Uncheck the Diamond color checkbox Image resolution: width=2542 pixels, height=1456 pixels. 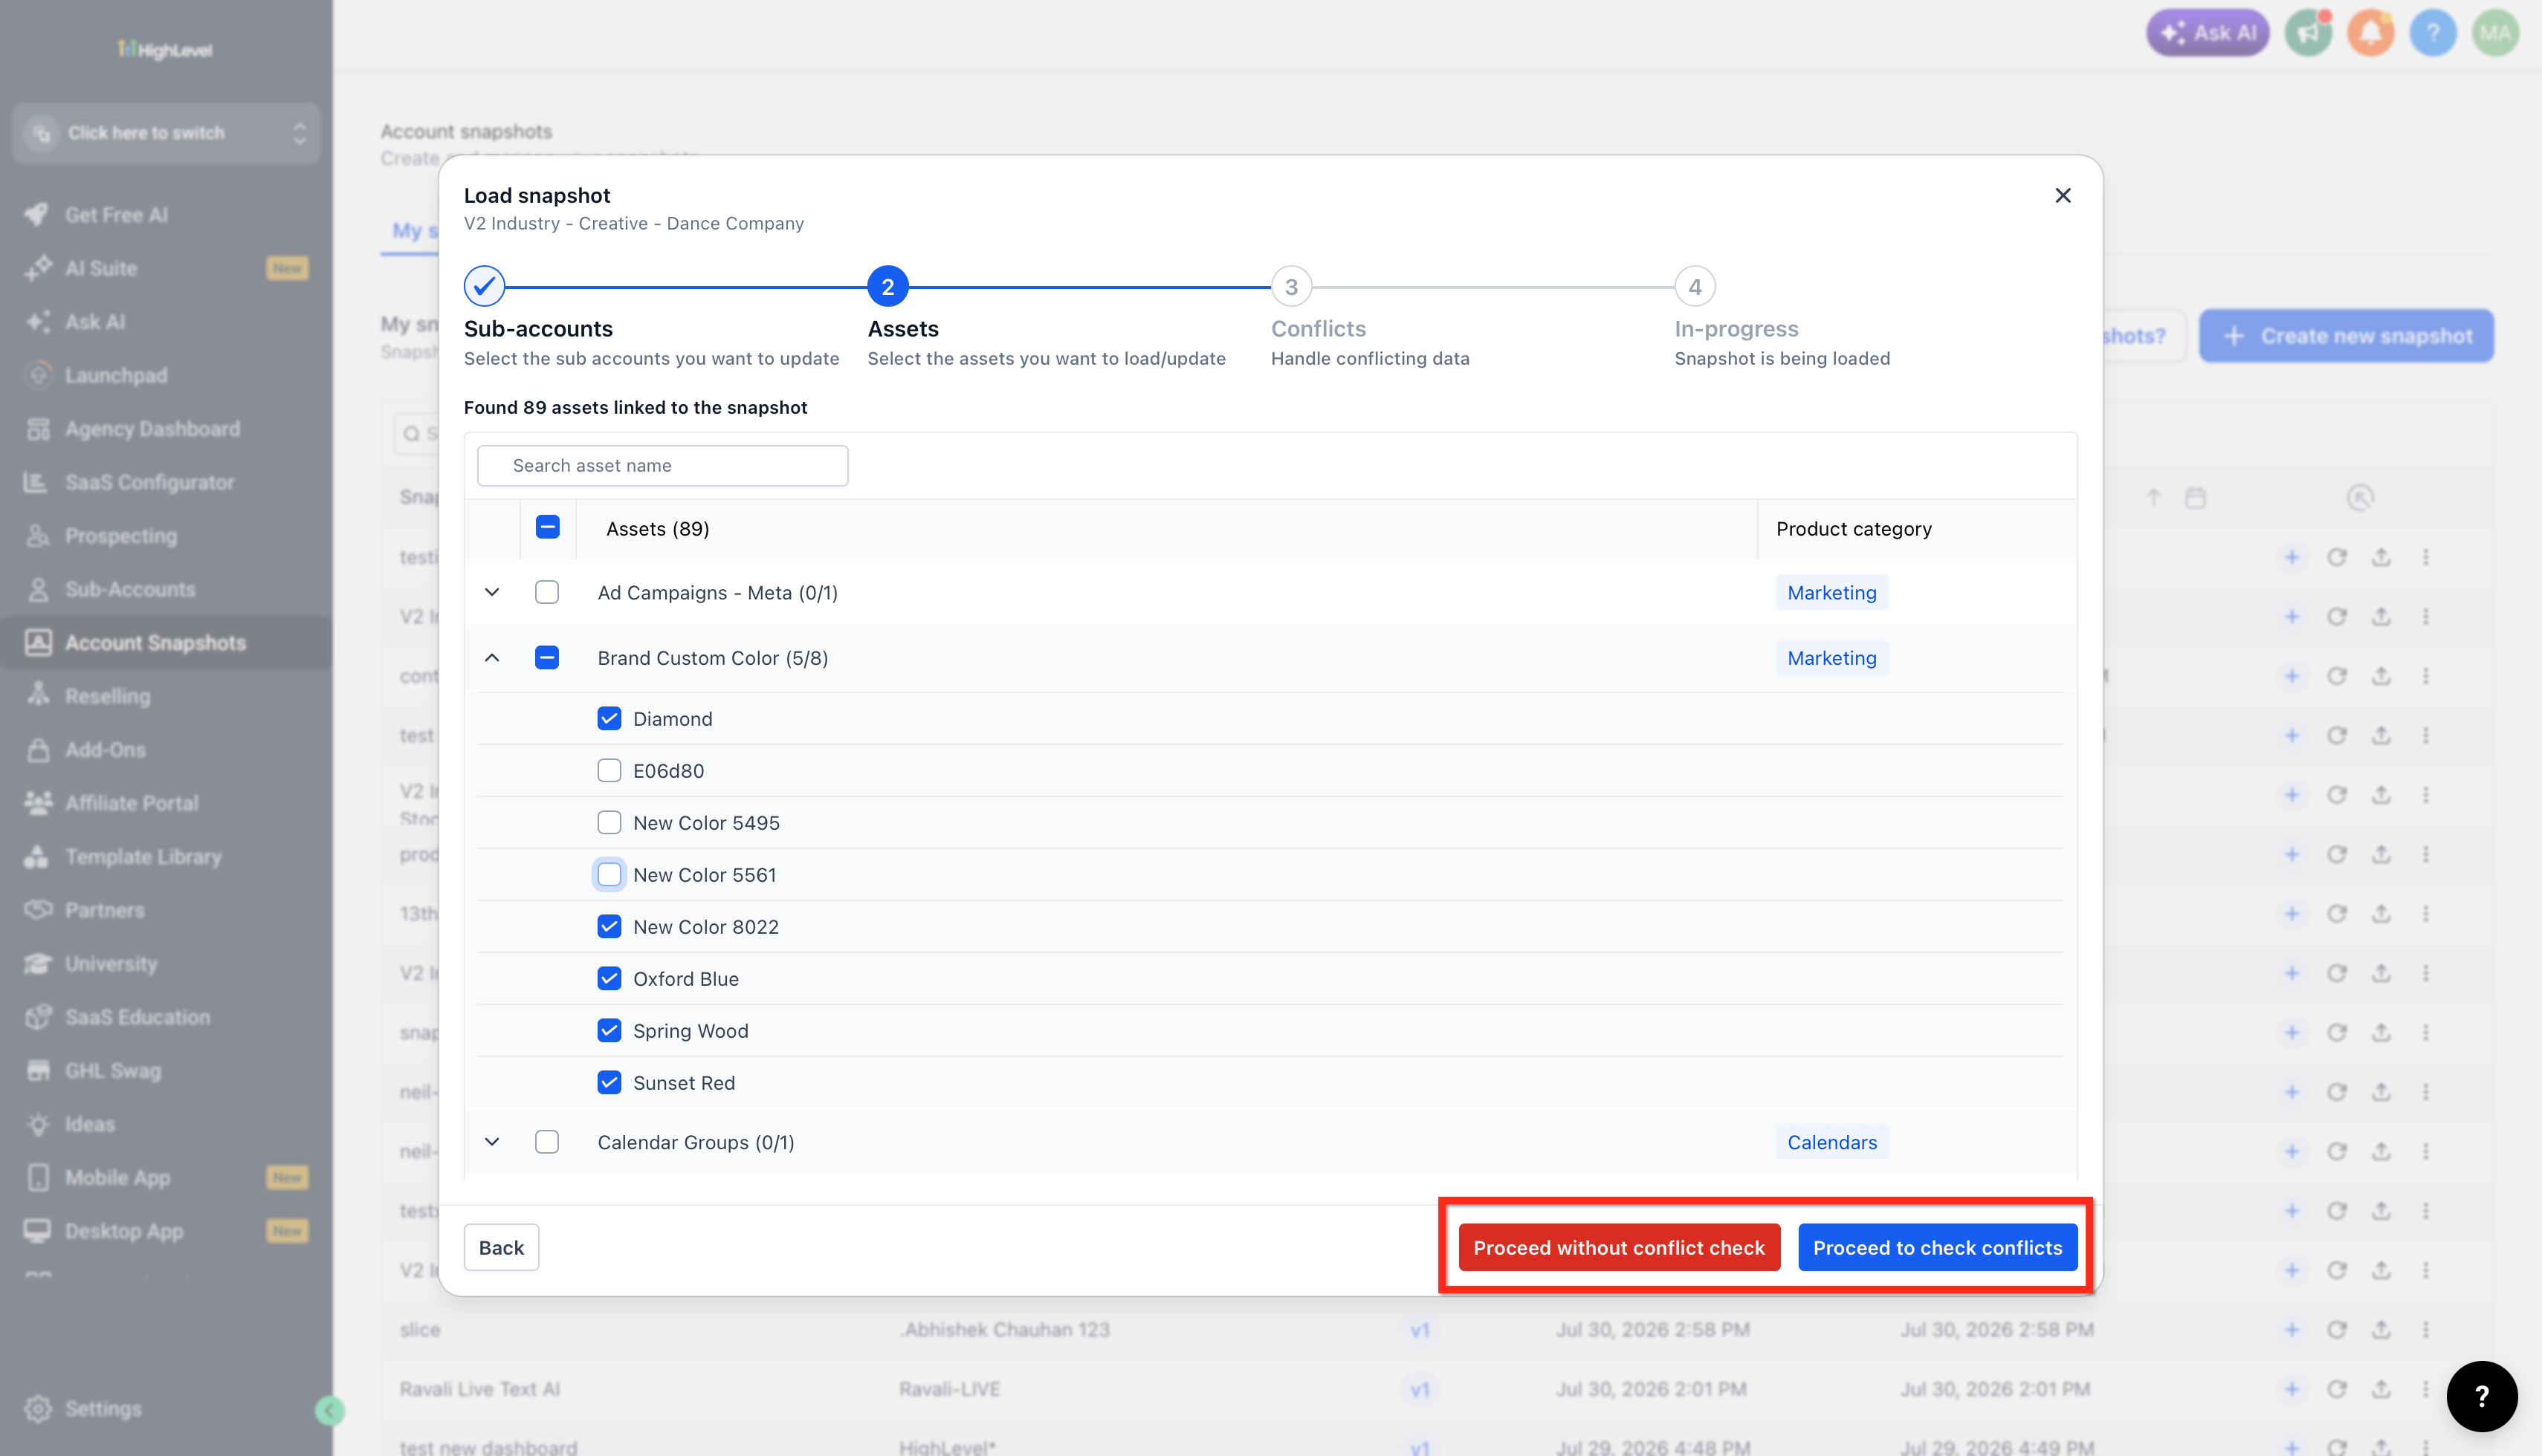(609, 718)
